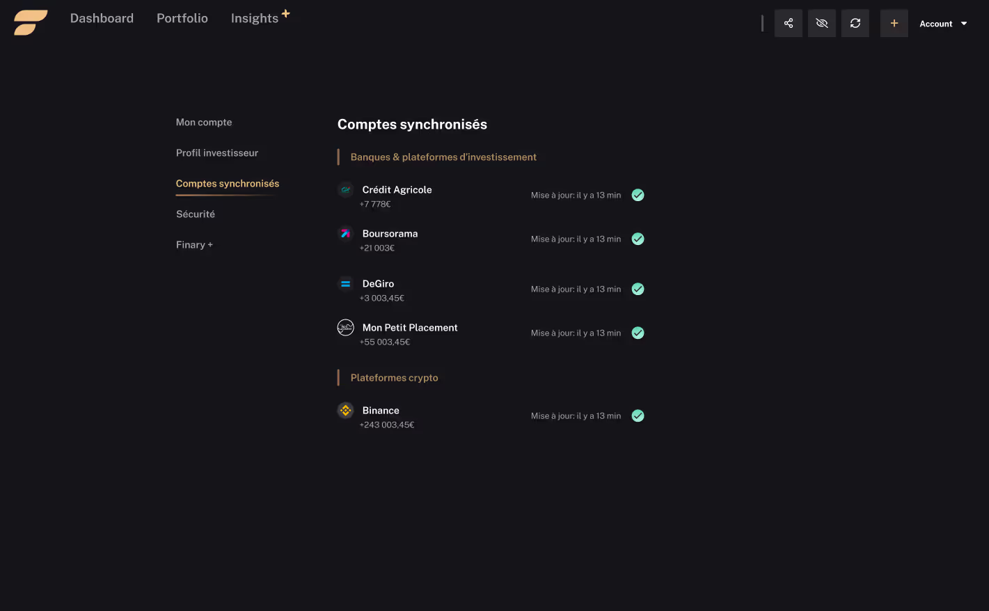Click the Crédit Agricole logo icon
This screenshot has width=989, height=611.
[345, 189]
